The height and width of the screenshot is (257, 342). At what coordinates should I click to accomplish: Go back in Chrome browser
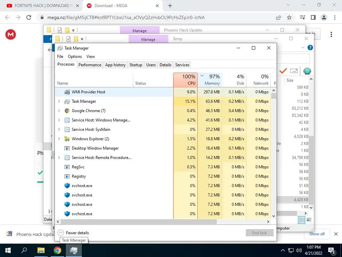coord(7,17)
